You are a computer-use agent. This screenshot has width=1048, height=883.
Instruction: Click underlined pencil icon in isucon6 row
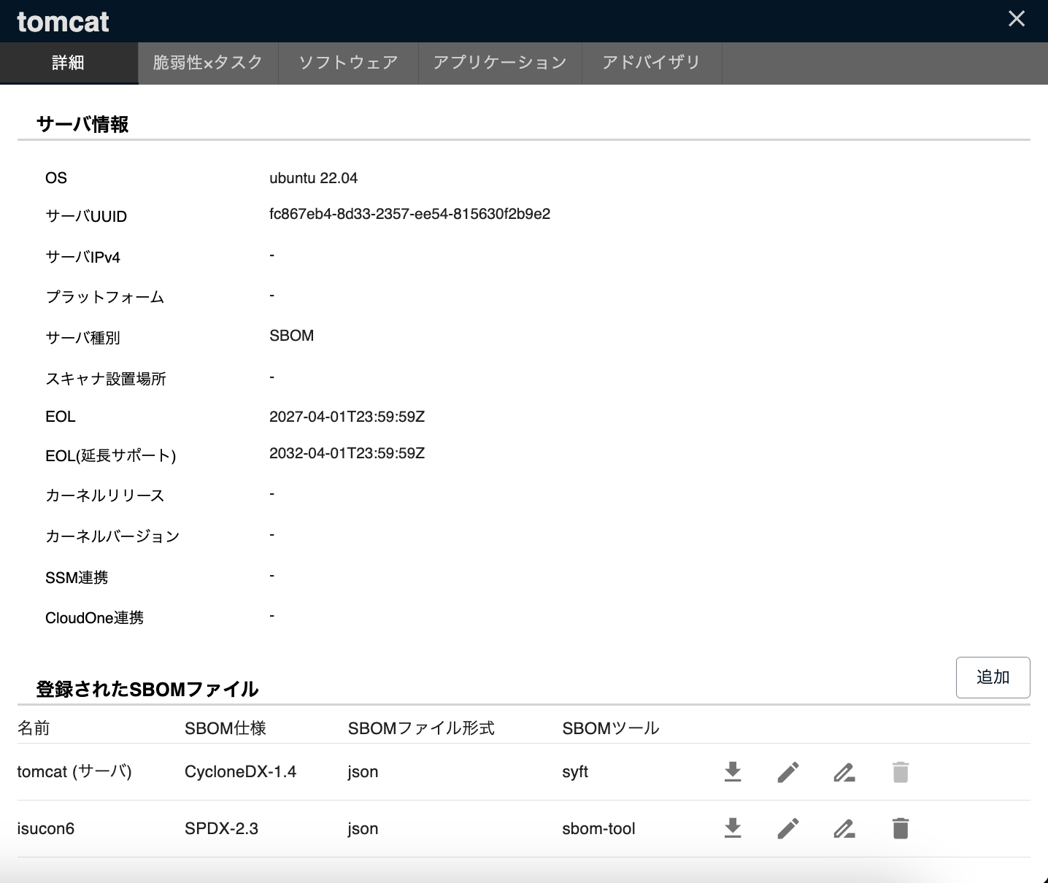(x=844, y=828)
